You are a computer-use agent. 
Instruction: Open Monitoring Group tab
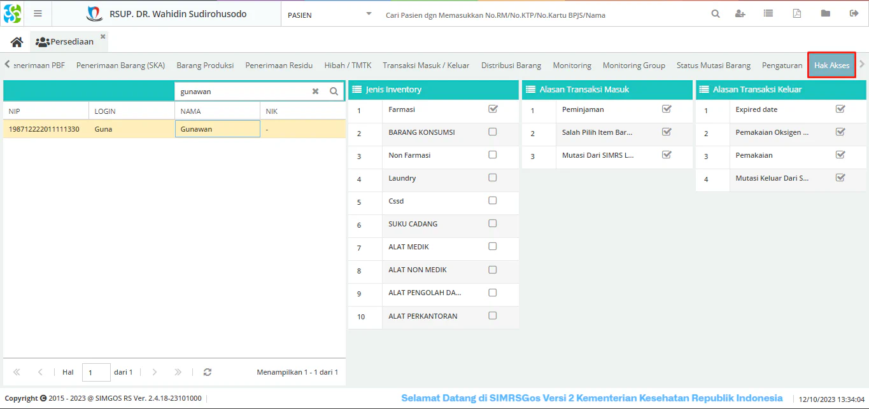click(634, 66)
